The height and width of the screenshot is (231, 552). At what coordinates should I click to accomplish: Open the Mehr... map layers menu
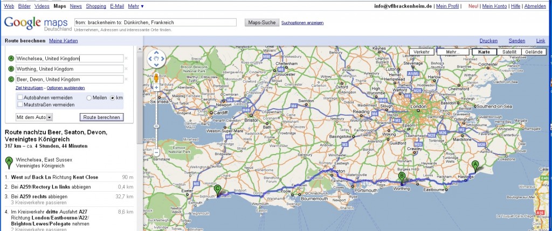453,52
